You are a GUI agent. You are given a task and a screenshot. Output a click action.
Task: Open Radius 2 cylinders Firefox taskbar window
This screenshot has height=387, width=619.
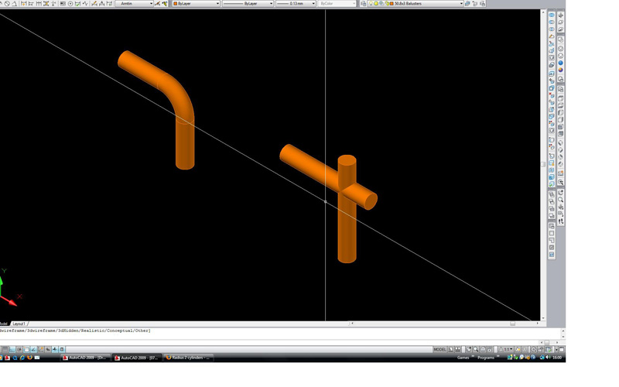188,358
